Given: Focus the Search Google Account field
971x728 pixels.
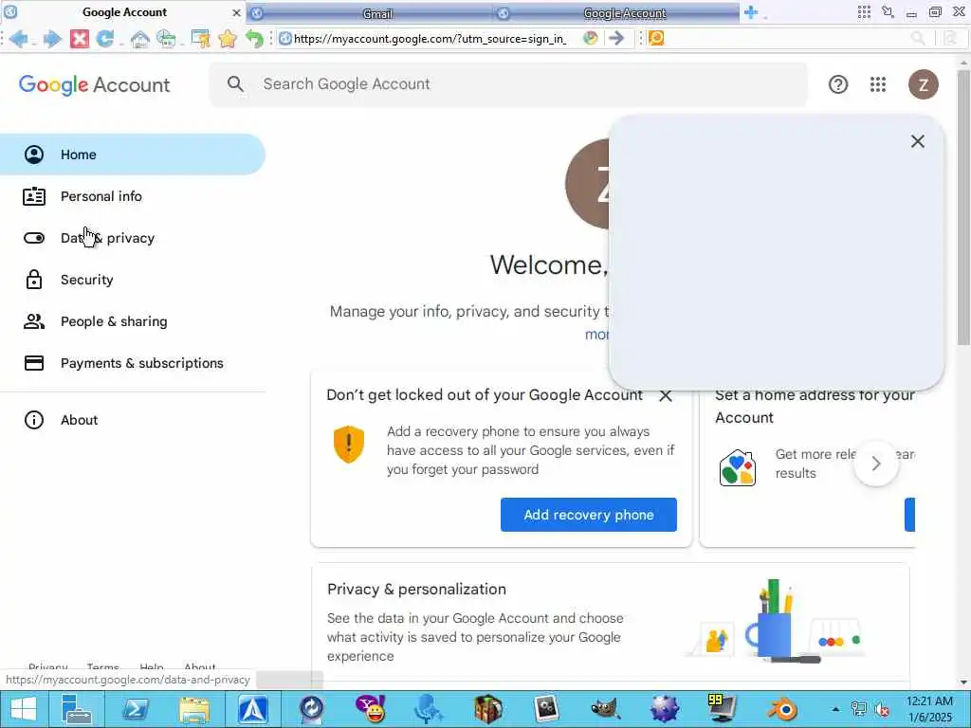Looking at the screenshot, I should click(508, 84).
